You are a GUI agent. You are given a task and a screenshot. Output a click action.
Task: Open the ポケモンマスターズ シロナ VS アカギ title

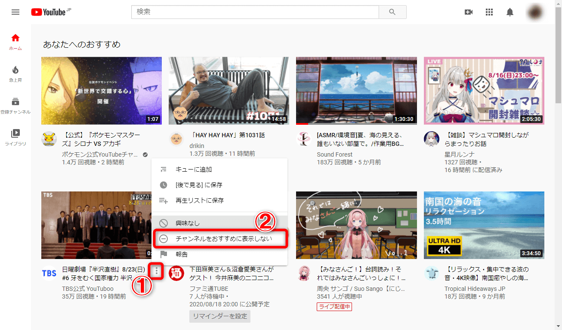point(101,139)
